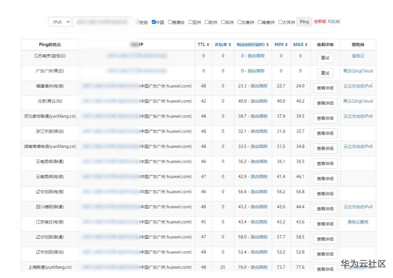Open 云立方动态IPv6 in 福建福州 row

click(x=358, y=86)
